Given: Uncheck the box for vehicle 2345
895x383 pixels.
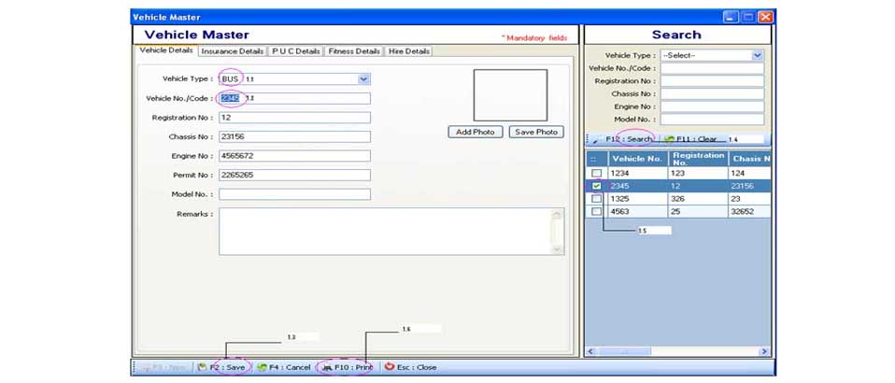Looking at the screenshot, I should 596,186.
